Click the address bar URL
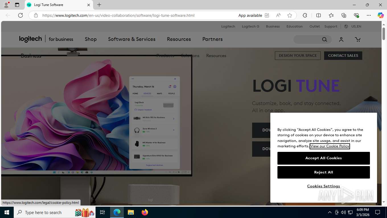The image size is (387, 218). pos(118,15)
